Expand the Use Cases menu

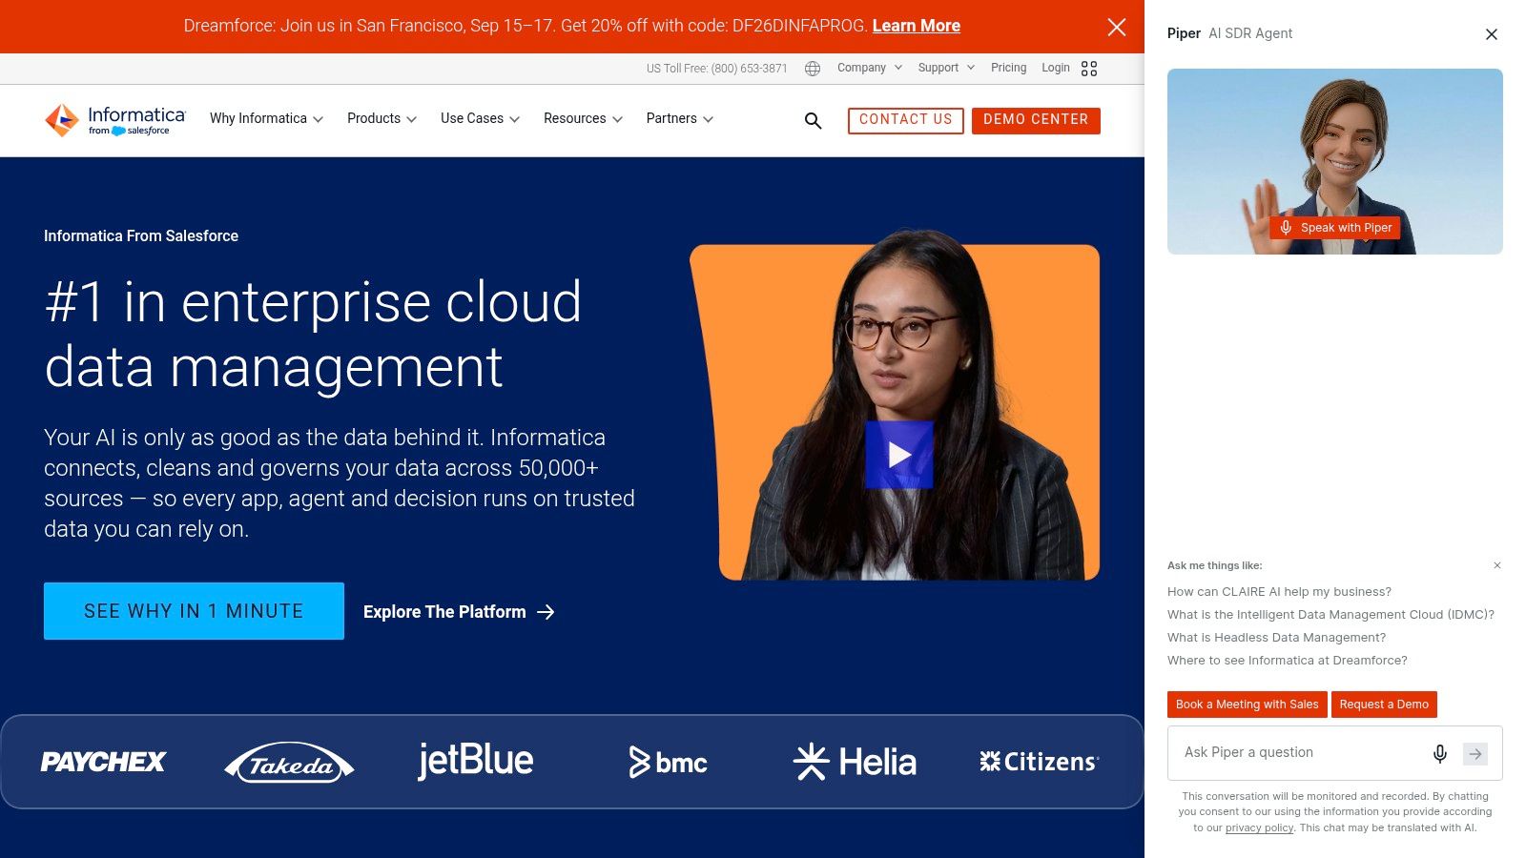tap(480, 119)
